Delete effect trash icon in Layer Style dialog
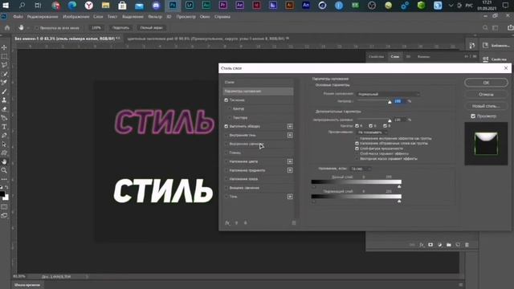 (x=294, y=223)
